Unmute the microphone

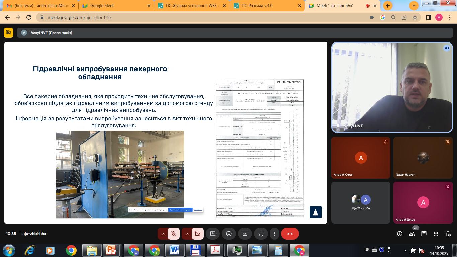pos(174,234)
